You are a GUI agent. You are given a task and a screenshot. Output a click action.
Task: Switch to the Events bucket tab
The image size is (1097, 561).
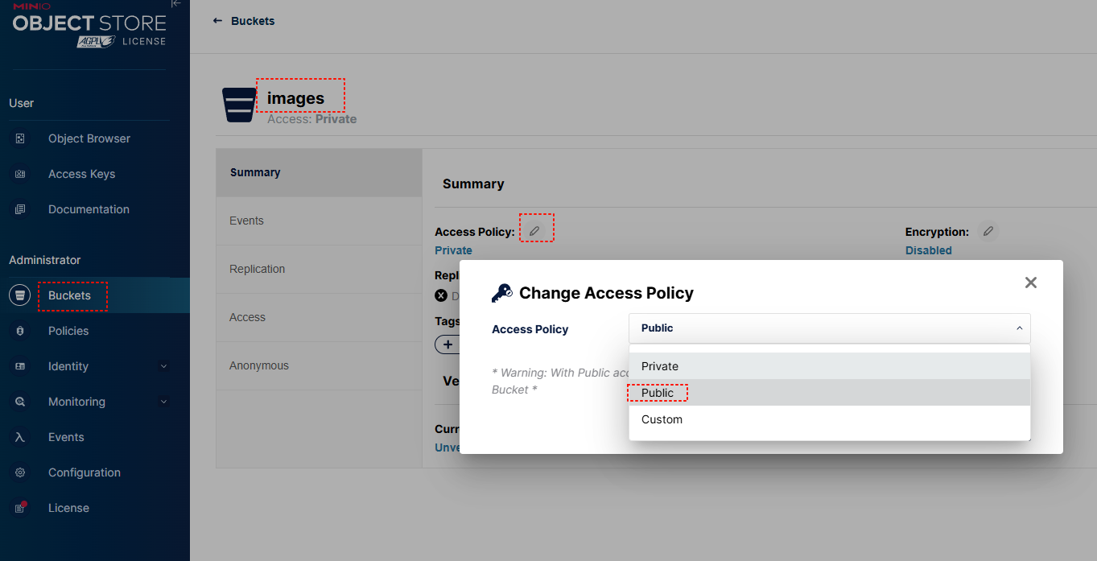[246, 221]
